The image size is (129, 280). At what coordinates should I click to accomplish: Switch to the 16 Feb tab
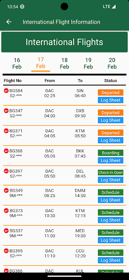pos(17,63)
